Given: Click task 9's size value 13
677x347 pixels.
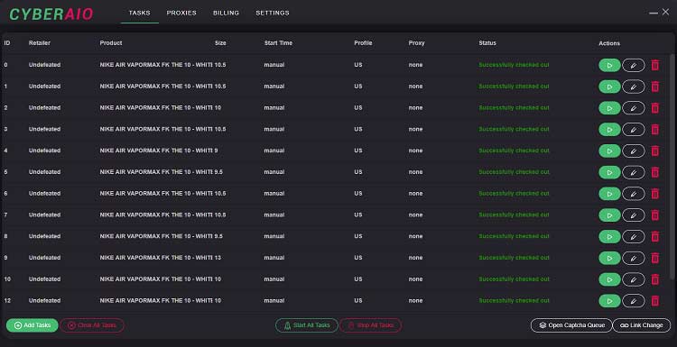Looking at the screenshot, I should [x=218, y=258].
